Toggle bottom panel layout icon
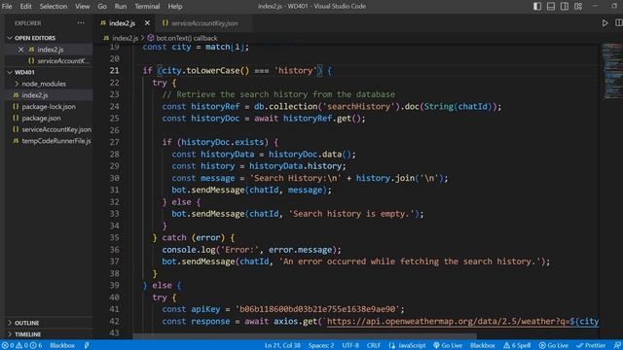This screenshot has width=623, height=350. 551,7
